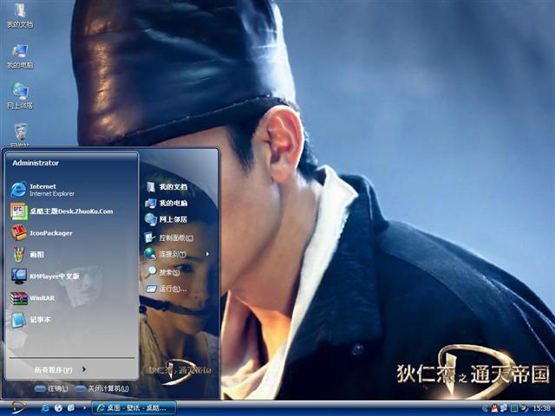Viewport: 555px width, 416px height.
Task: Open 桌酷主题 Desk.ZhuoKu.Com shortcut
Action: [69, 211]
